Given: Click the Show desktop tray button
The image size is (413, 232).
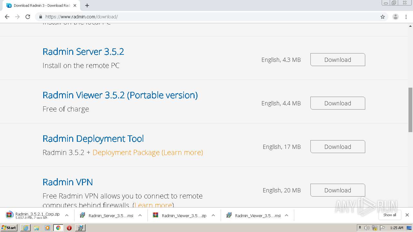Looking at the screenshot, I should 409,228.
